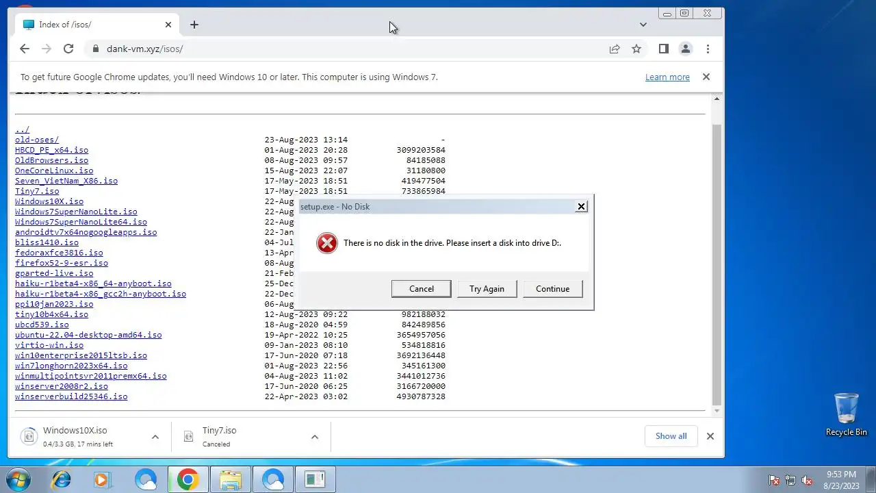The height and width of the screenshot is (493, 876).
Task: Download haiku-r1beta4-x86_64-anyboot.iso
Action: pyautogui.click(x=93, y=283)
